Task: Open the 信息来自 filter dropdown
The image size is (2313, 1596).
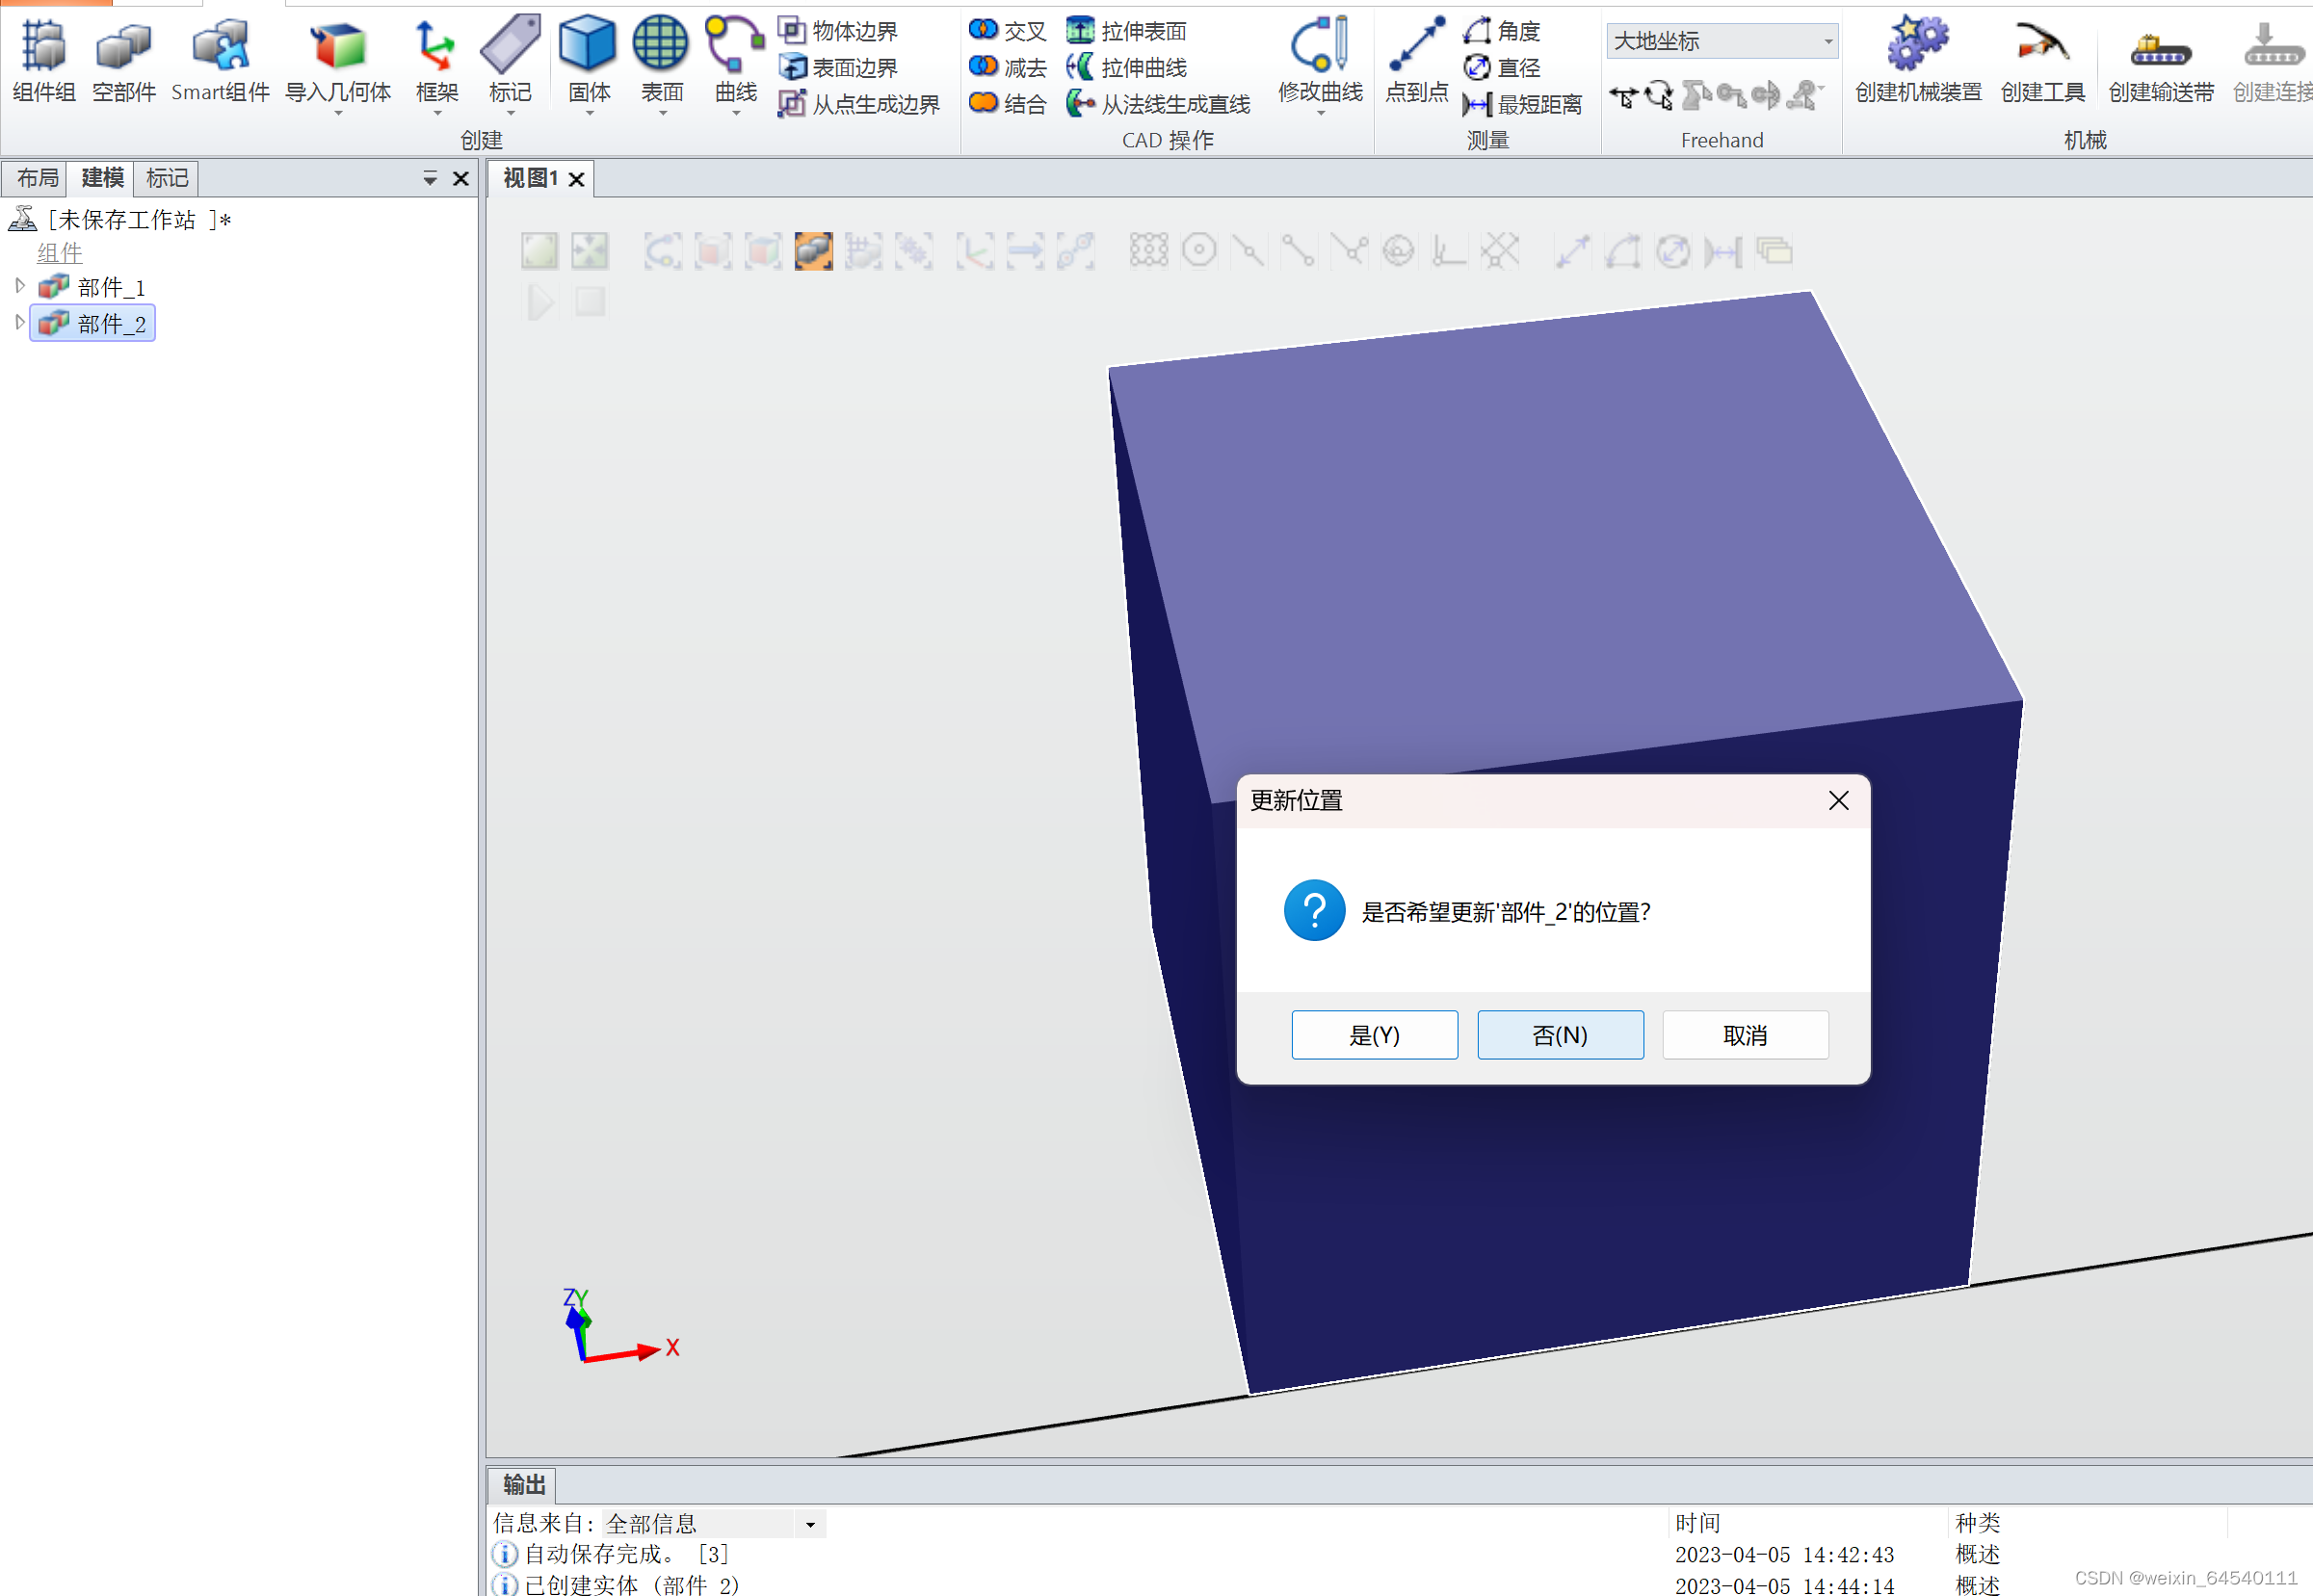Action: [810, 1524]
